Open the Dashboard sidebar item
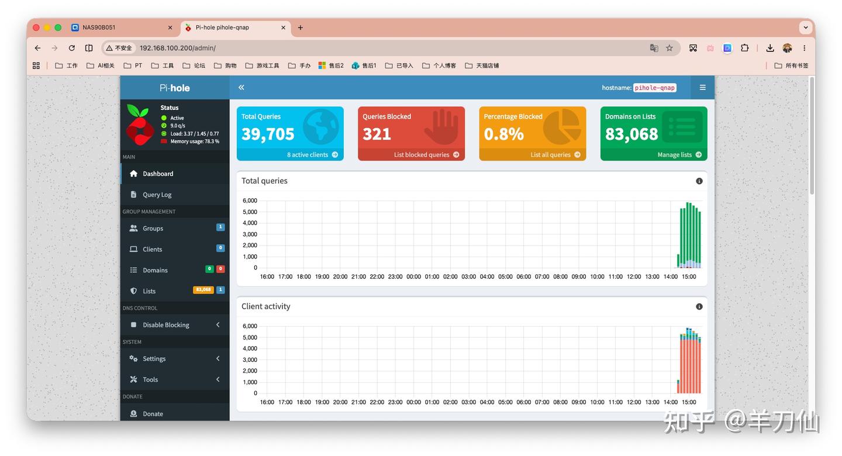The height and width of the screenshot is (456, 842). pyautogui.click(x=175, y=174)
